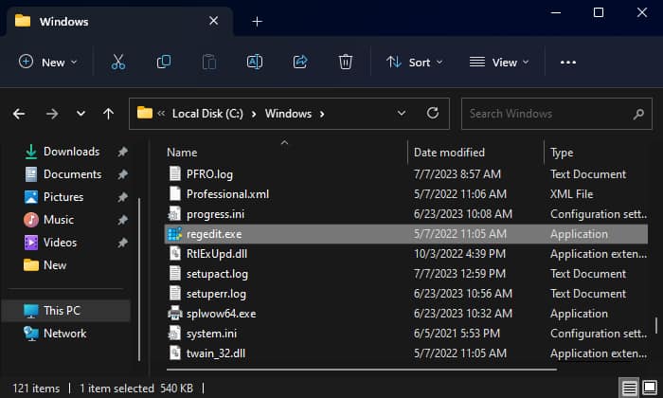Image resolution: width=663 pixels, height=398 pixels.
Task: Close the Windows tab
Action: [x=213, y=21]
